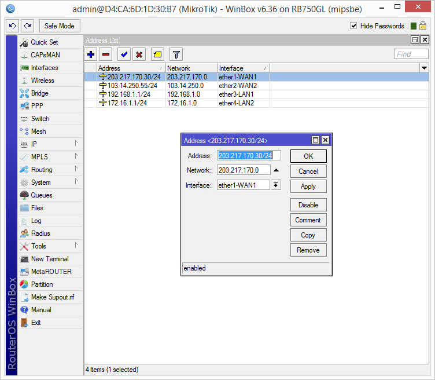Image resolution: width=435 pixels, height=380 pixels.
Task: Open Manual in sidebar
Action: click(x=51, y=310)
